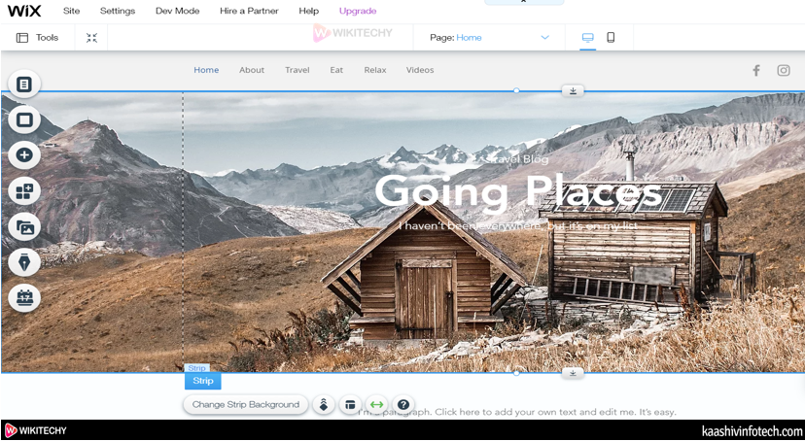
Task: Open the Blog pen icon in sidebar
Action: point(24,261)
